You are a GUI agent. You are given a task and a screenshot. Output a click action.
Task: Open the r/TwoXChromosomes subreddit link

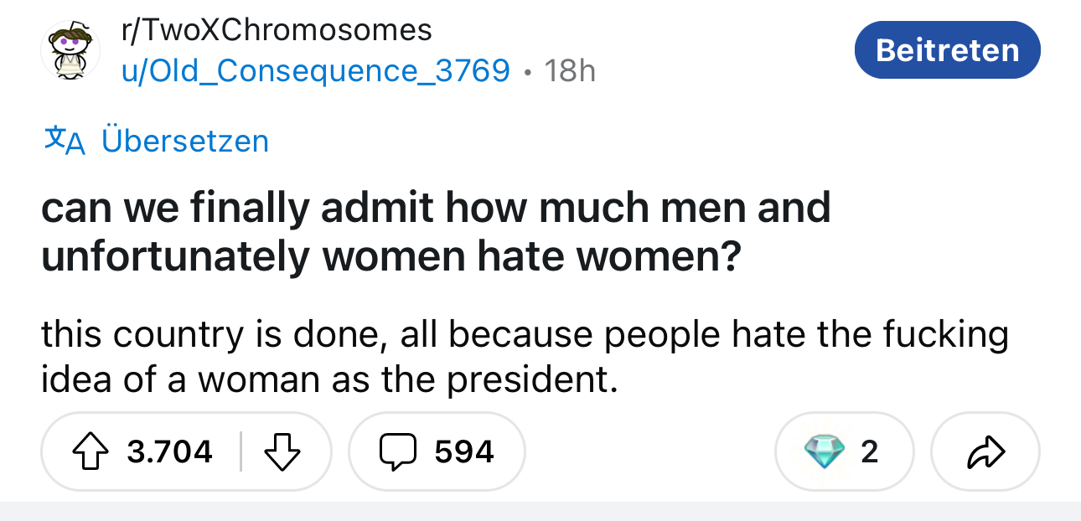pyautogui.click(x=277, y=30)
